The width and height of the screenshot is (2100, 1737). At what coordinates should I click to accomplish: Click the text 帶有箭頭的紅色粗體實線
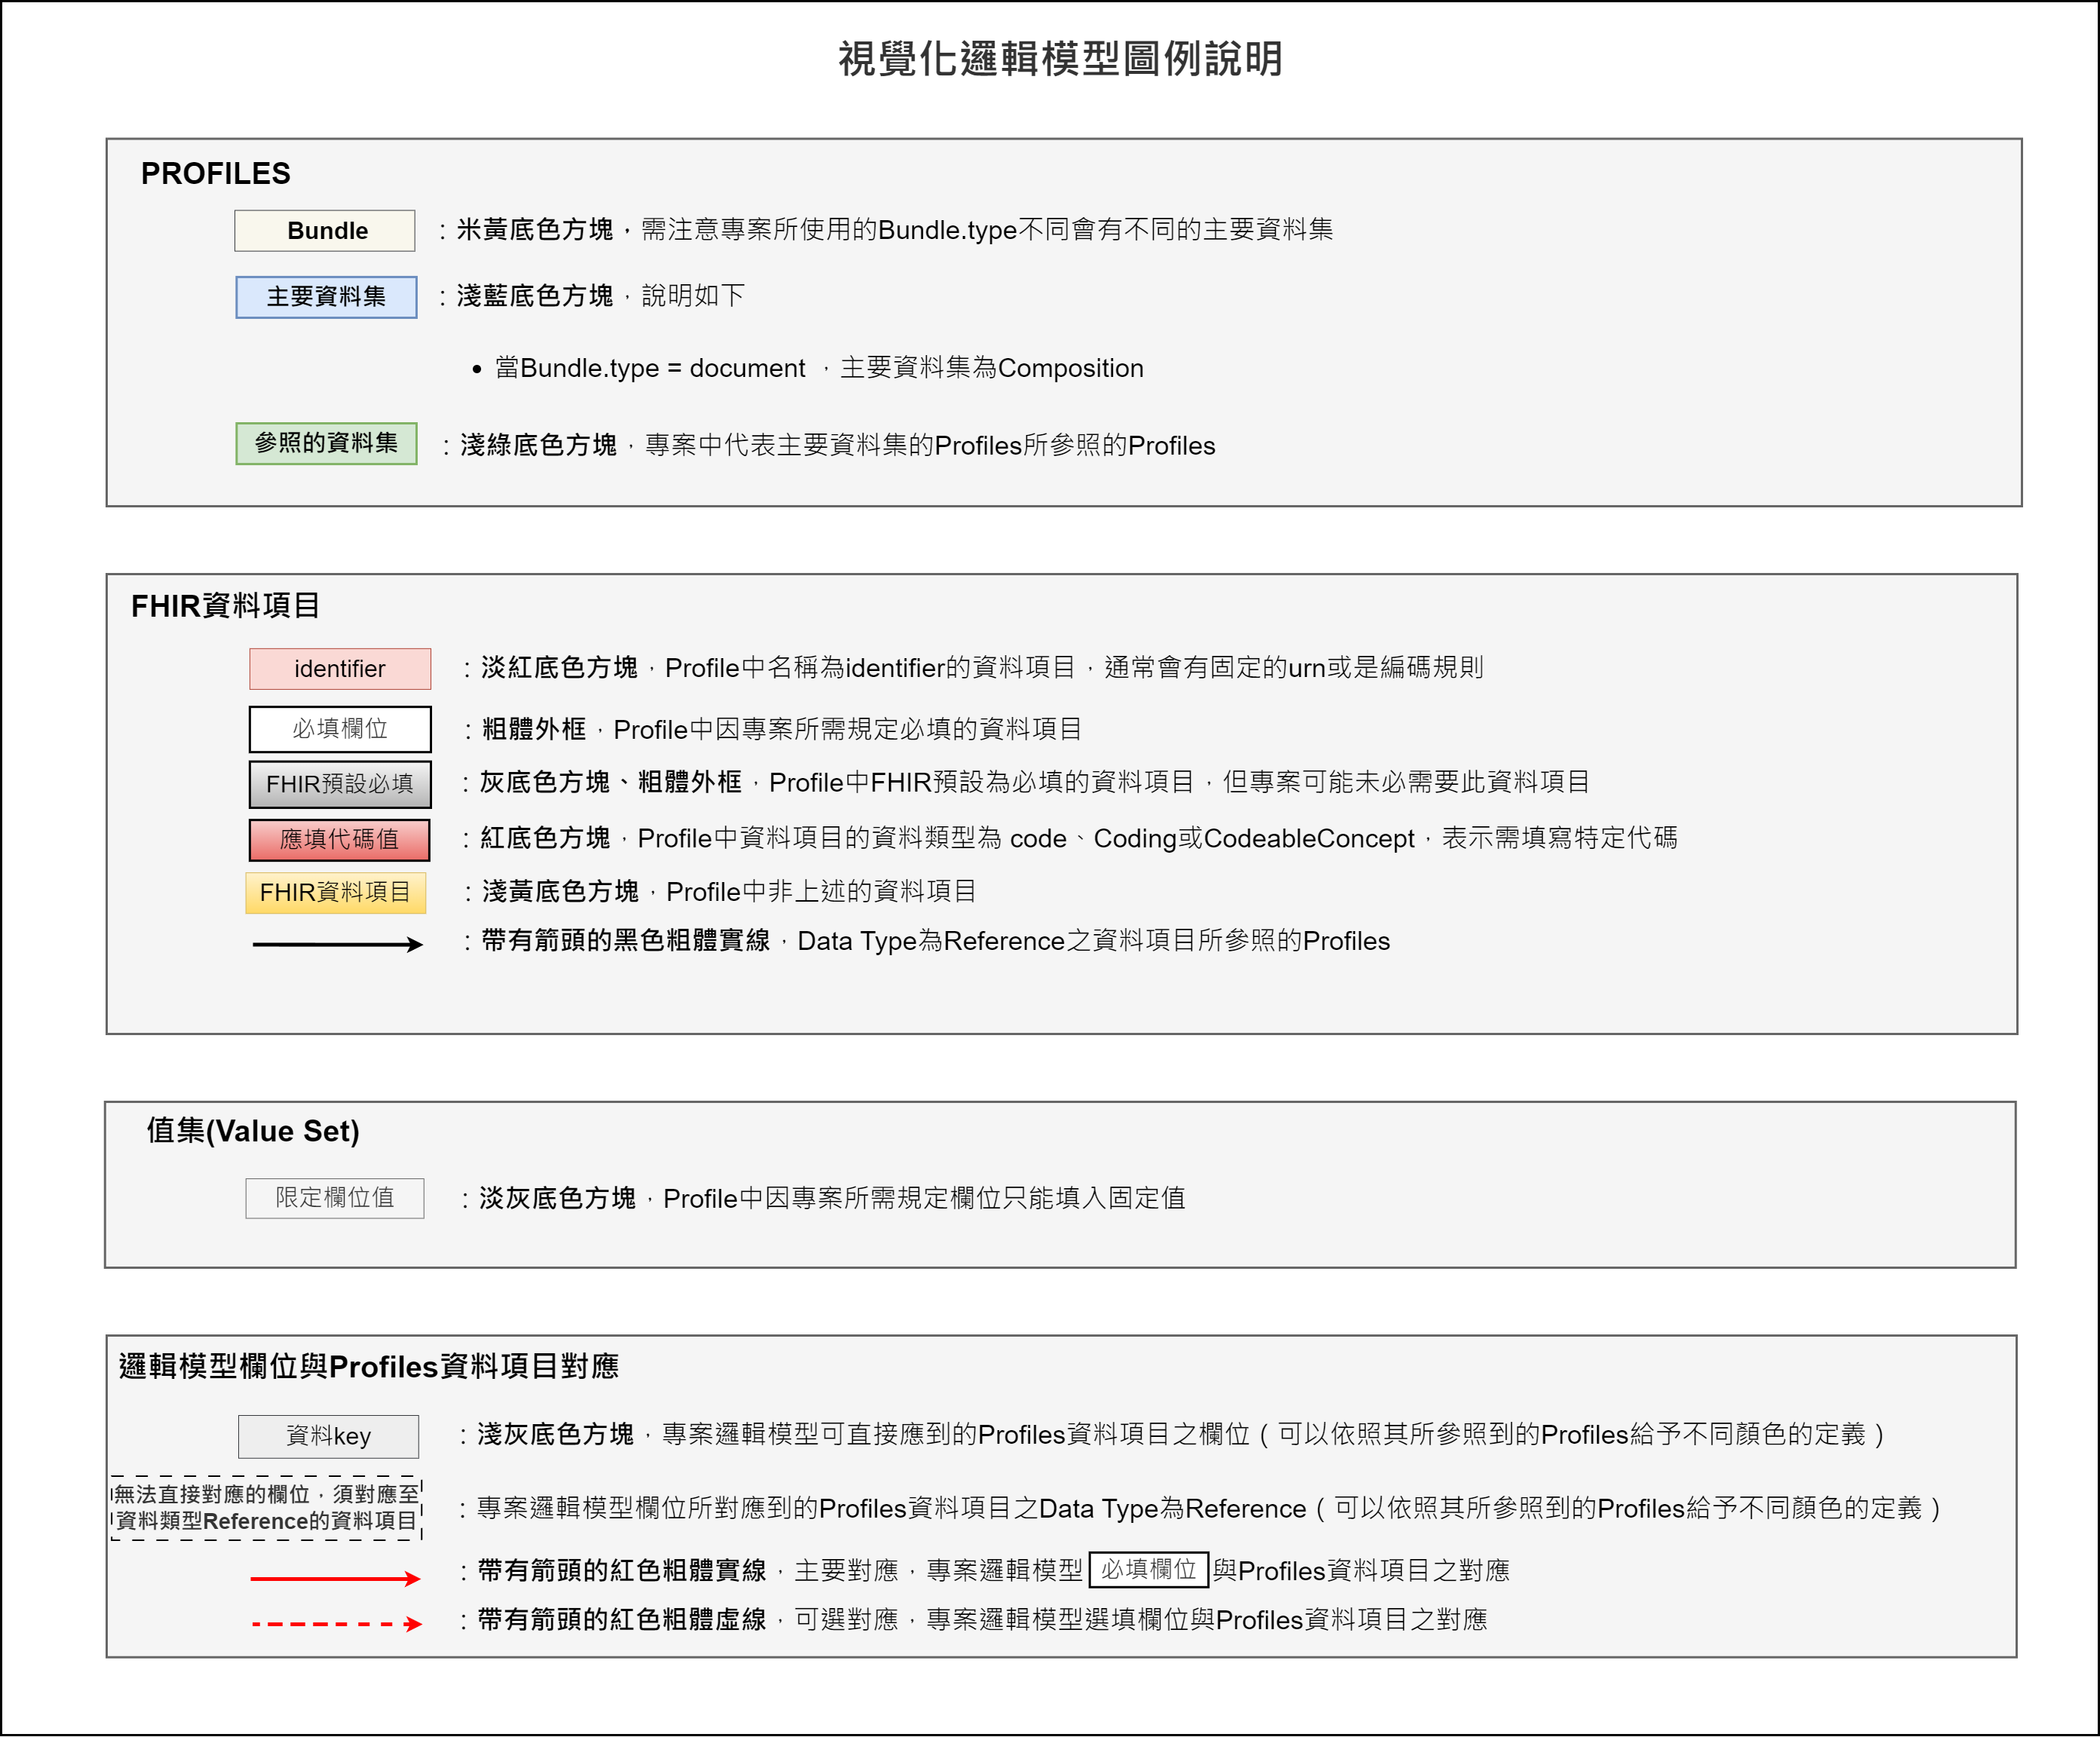pyautogui.click(x=622, y=1571)
